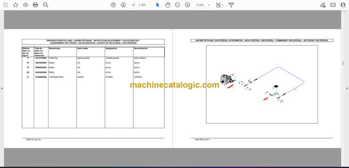Click item number 21 in the table

coord(28,77)
